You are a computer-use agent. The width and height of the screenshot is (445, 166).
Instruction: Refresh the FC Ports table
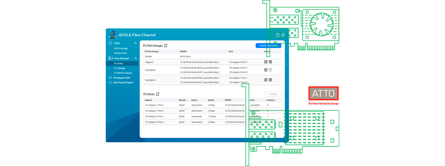(157, 94)
